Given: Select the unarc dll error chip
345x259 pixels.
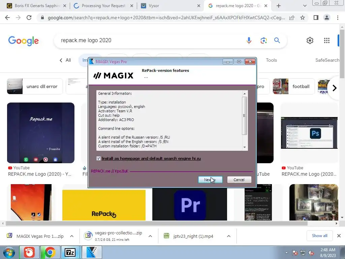Looking at the screenshot, I should (x=35, y=86).
